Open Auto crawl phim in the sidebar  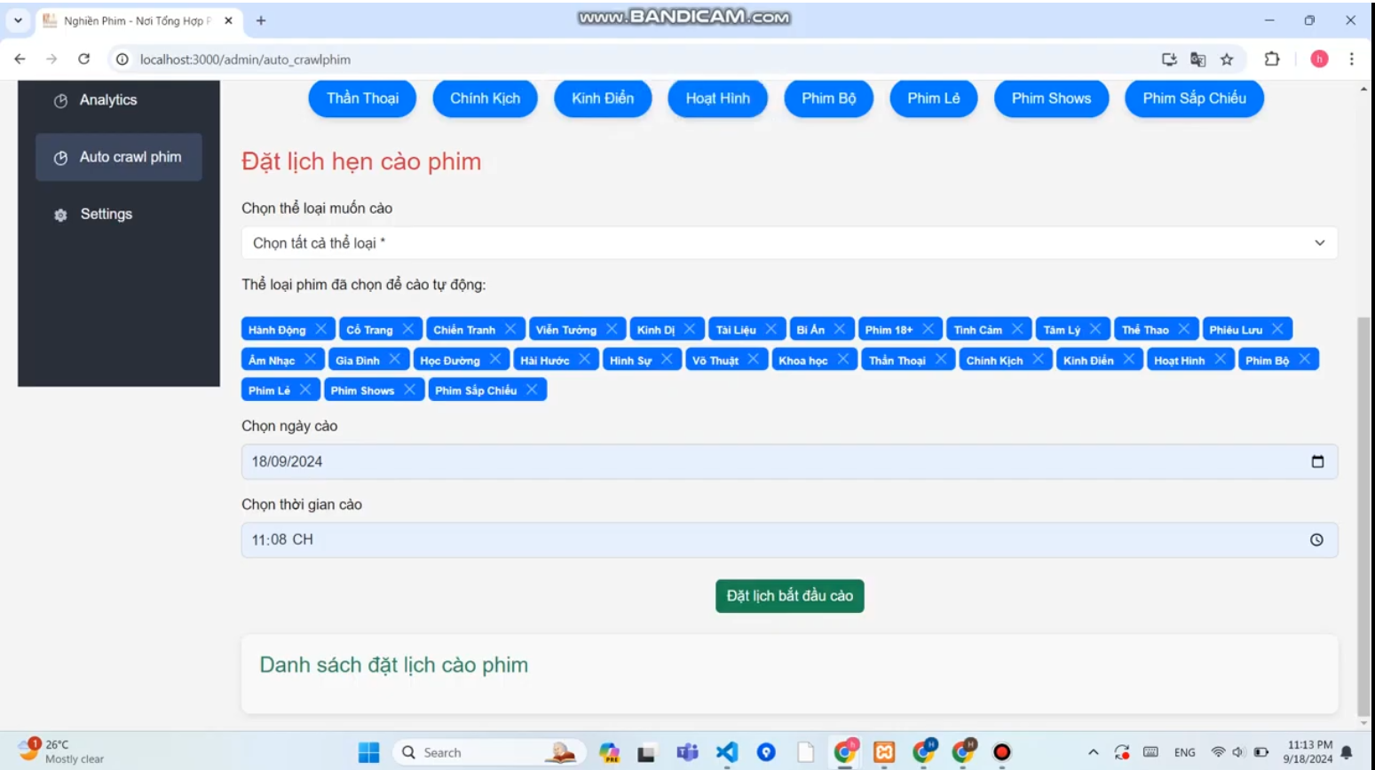[x=119, y=157]
